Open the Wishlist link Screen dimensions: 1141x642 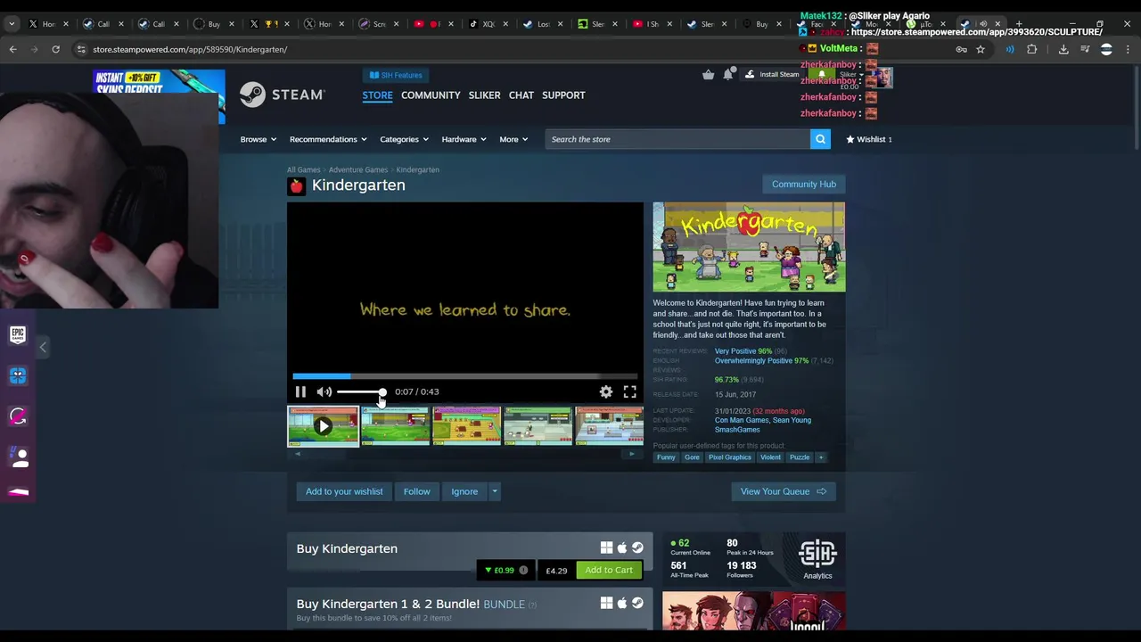coord(869,139)
